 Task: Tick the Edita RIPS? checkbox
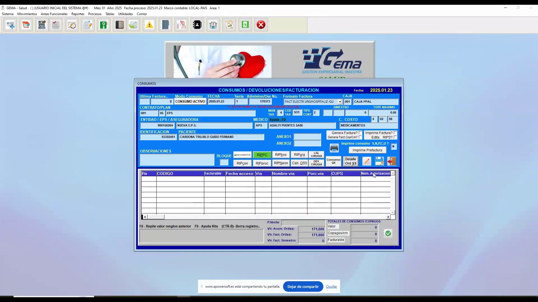(395, 137)
